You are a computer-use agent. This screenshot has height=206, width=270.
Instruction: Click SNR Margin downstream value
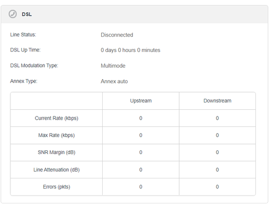point(217,152)
